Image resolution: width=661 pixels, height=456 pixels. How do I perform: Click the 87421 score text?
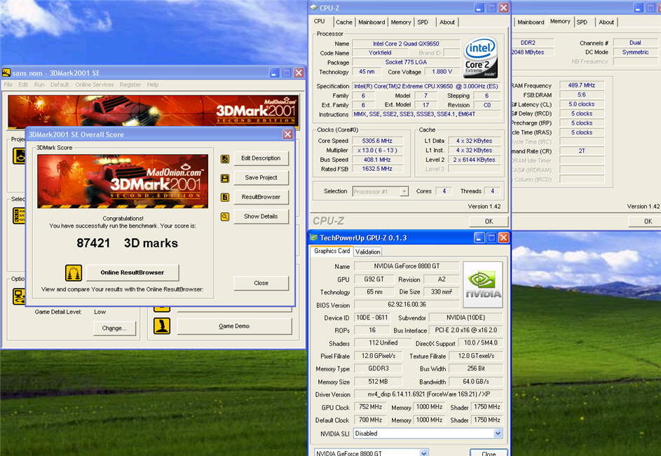94,243
